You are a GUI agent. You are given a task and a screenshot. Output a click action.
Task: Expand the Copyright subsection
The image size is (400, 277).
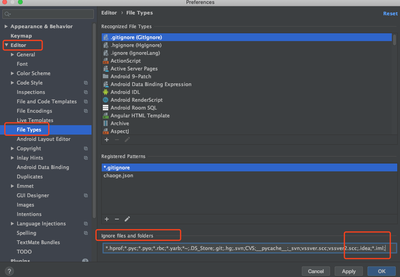(12, 148)
